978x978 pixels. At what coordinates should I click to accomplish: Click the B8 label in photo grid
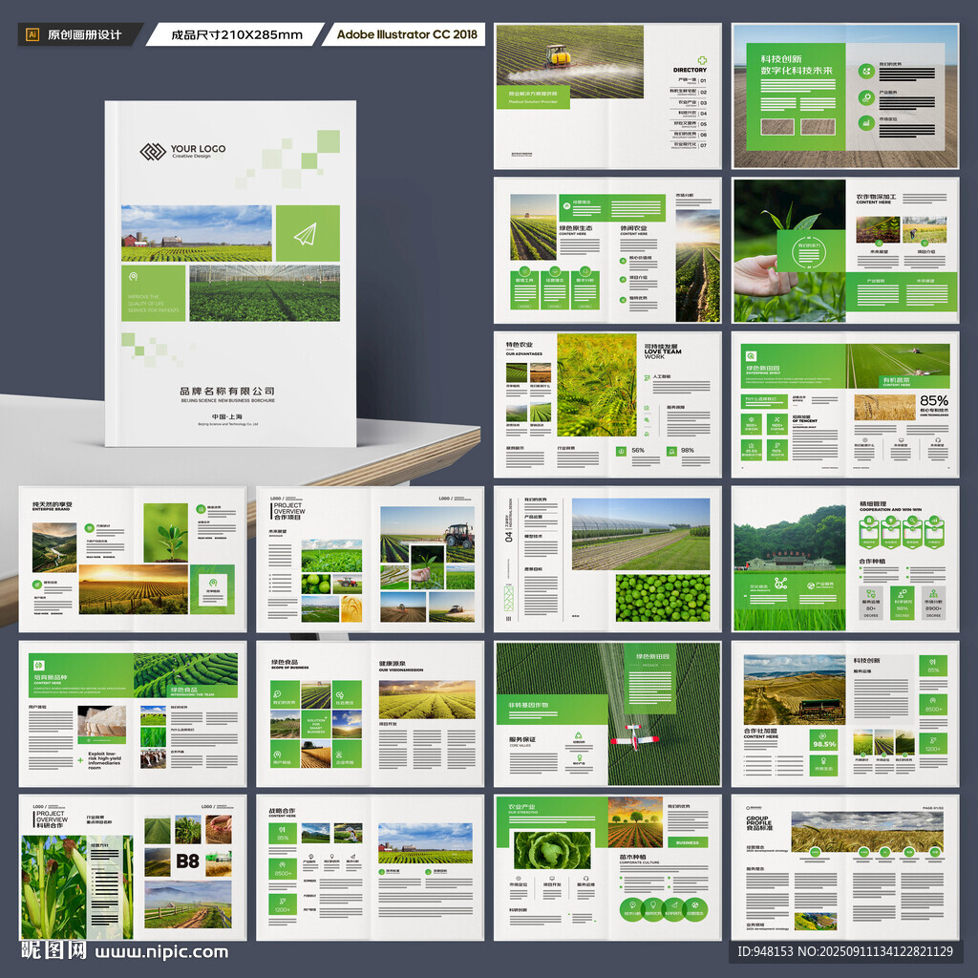click(187, 861)
